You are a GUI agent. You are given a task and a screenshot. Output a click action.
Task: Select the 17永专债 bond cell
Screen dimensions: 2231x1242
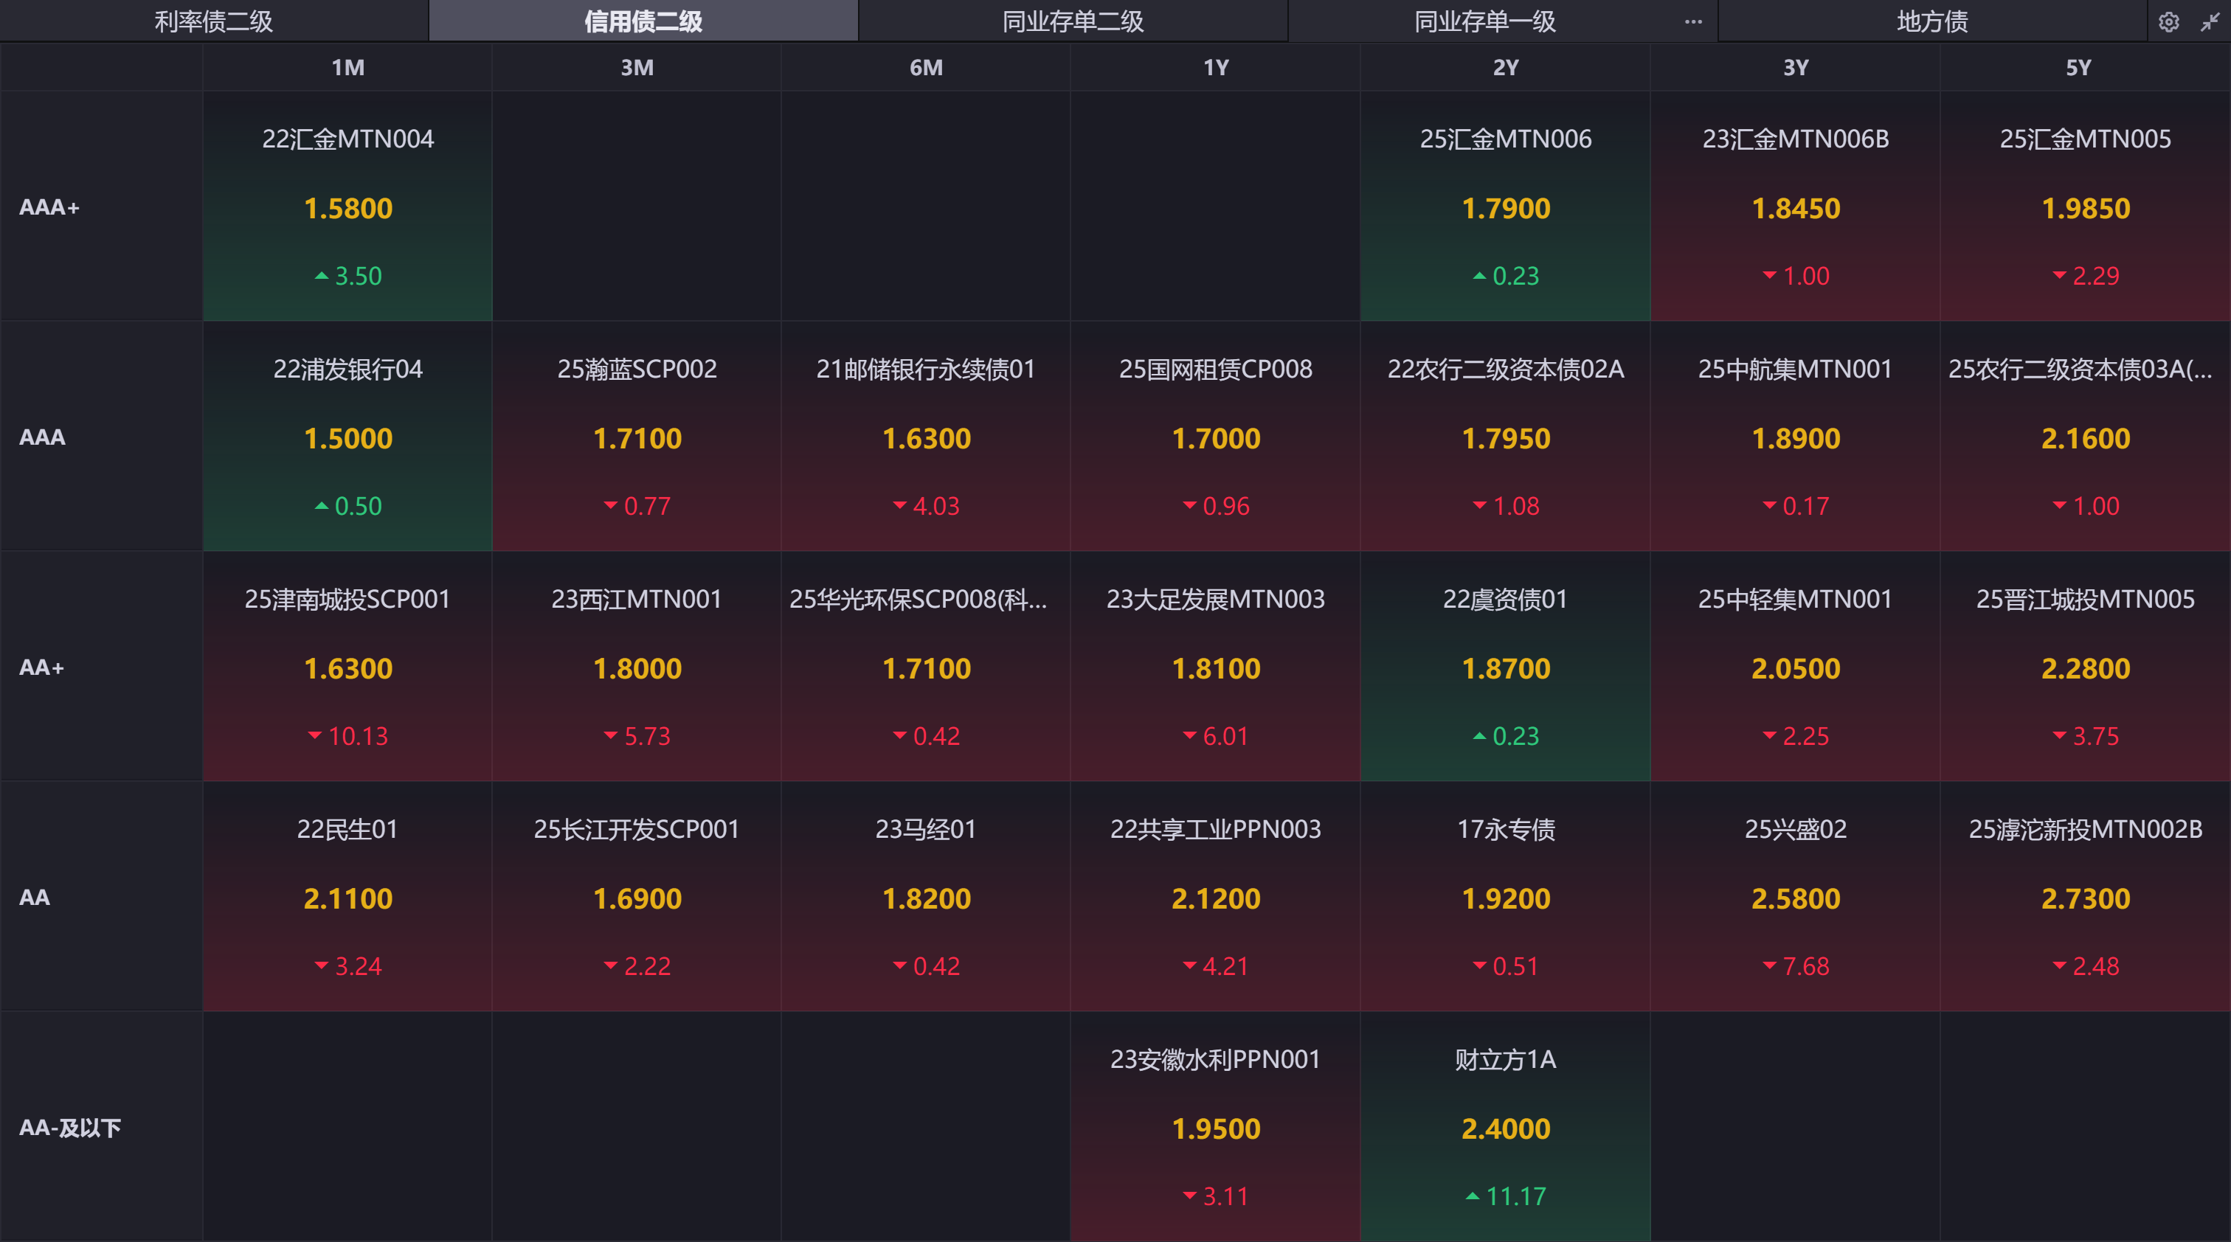click(x=1505, y=897)
